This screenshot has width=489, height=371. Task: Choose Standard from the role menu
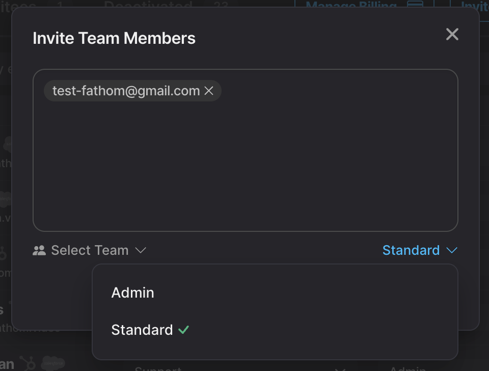142,330
